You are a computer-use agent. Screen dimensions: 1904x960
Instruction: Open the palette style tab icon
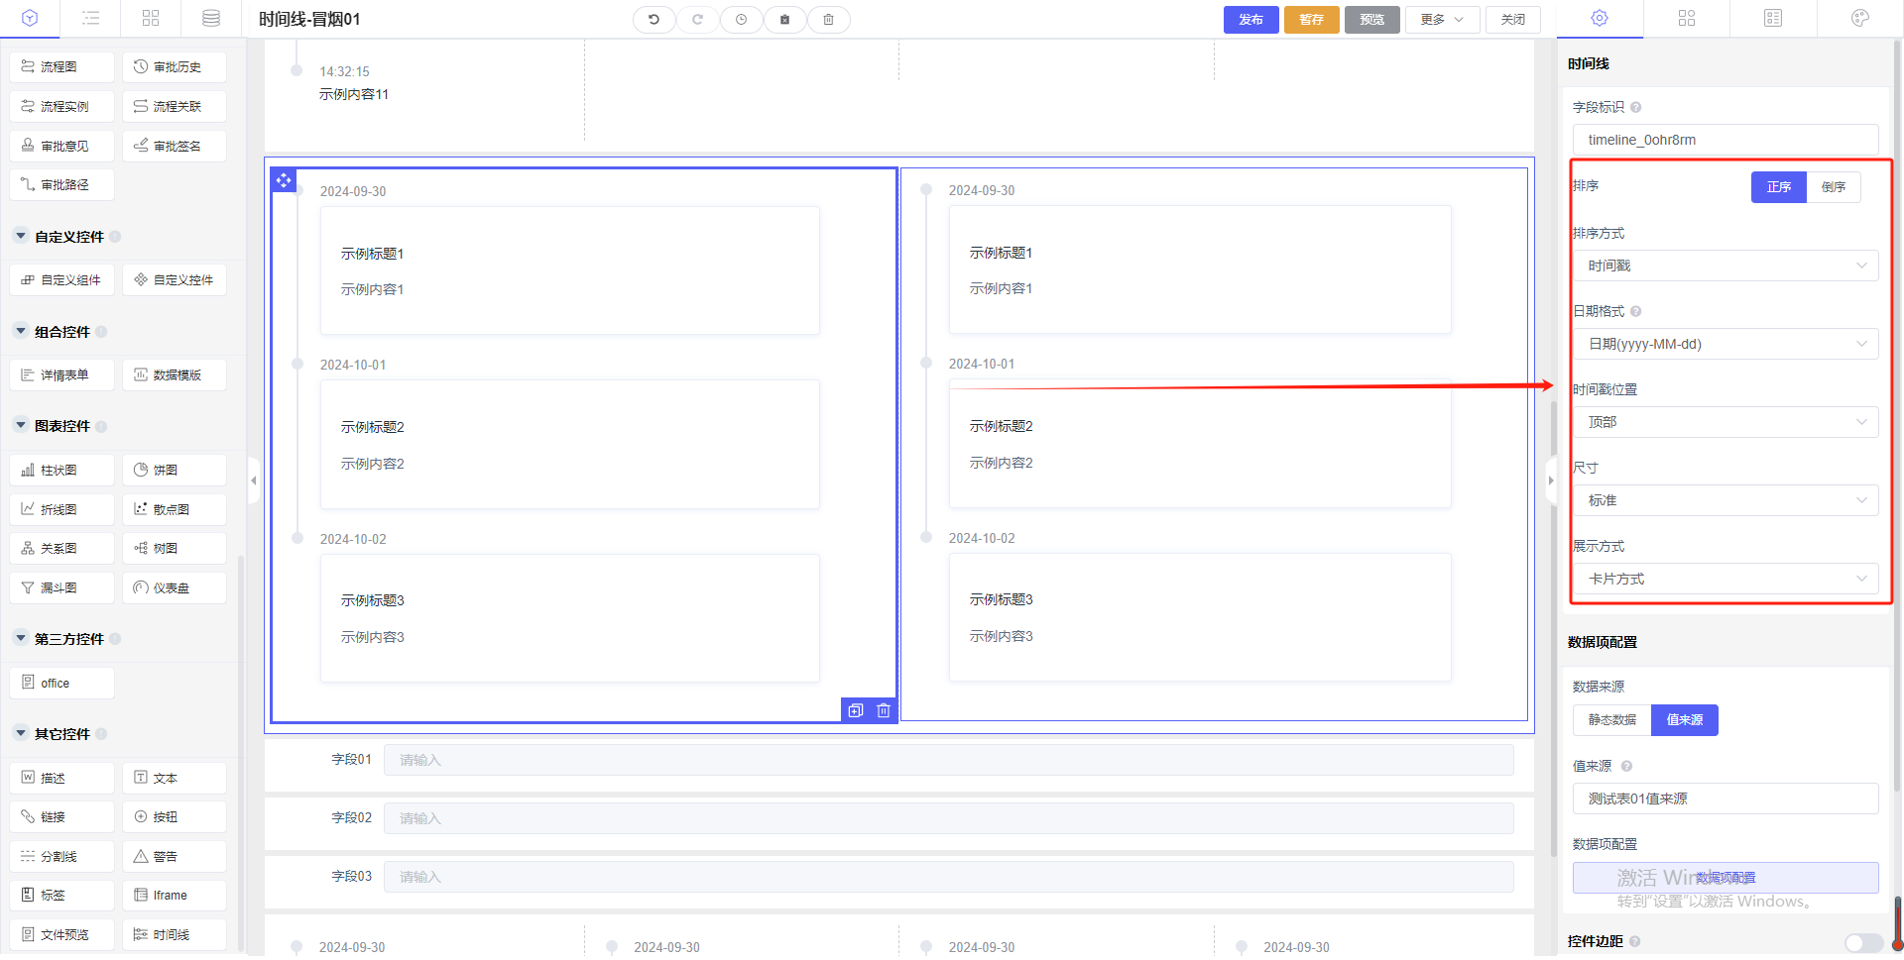[x=1859, y=19]
